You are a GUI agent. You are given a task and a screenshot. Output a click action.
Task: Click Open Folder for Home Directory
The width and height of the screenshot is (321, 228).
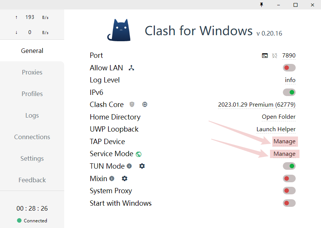click(279, 117)
